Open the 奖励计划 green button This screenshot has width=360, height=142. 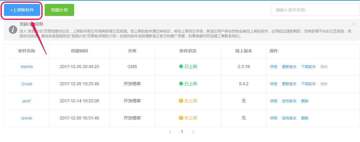(59, 10)
